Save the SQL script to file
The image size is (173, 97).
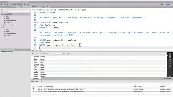click(35, 10)
